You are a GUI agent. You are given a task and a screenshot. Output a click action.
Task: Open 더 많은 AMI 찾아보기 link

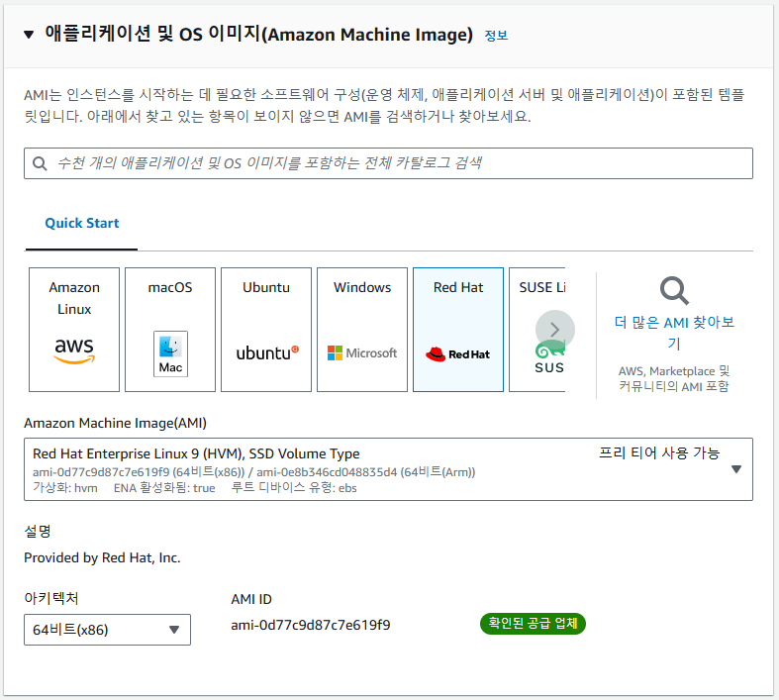click(x=674, y=333)
